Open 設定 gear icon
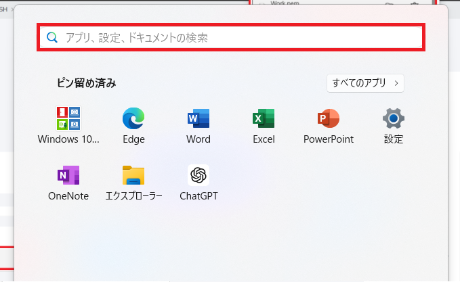The width and height of the screenshot is (460, 282). click(394, 118)
